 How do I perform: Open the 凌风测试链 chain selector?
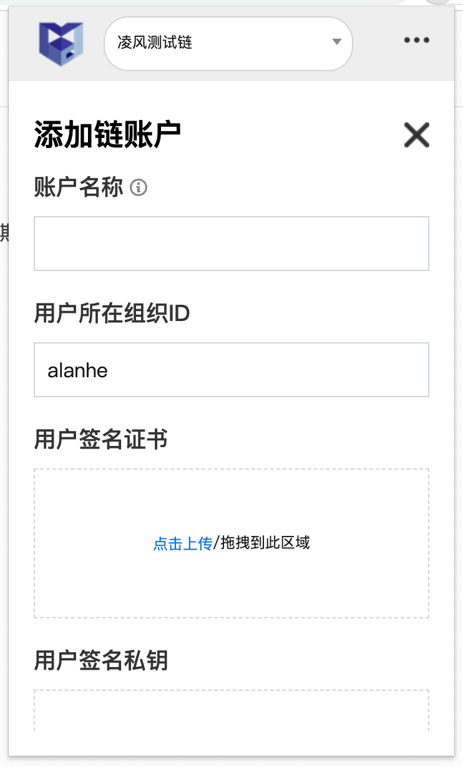coord(228,43)
